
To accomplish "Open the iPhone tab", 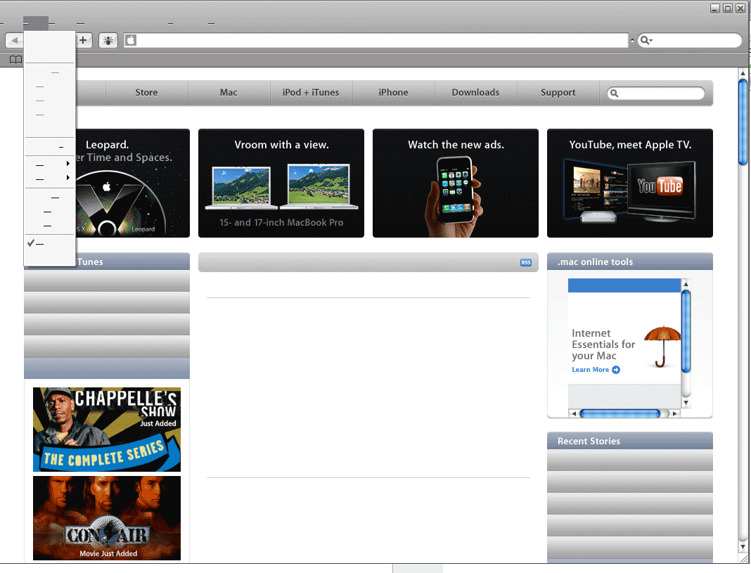I will [394, 92].
